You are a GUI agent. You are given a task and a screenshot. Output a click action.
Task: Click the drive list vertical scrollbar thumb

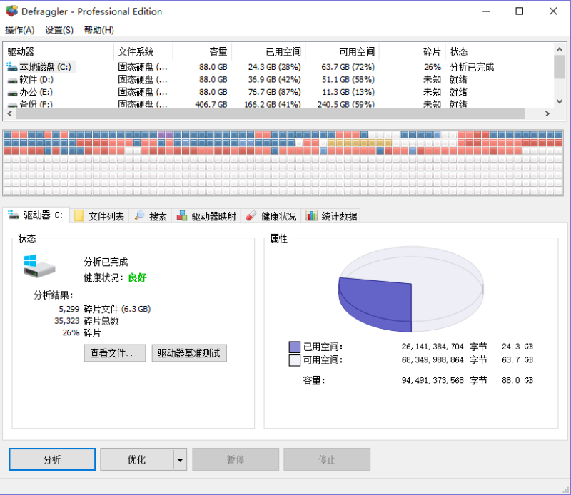coord(560,67)
